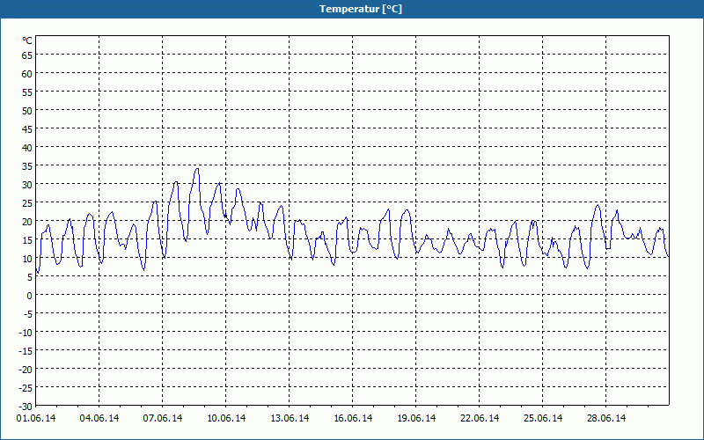This screenshot has width=704, height=440.
Task: Click the 16.06.14 date label
Action: [x=353, y=419]
